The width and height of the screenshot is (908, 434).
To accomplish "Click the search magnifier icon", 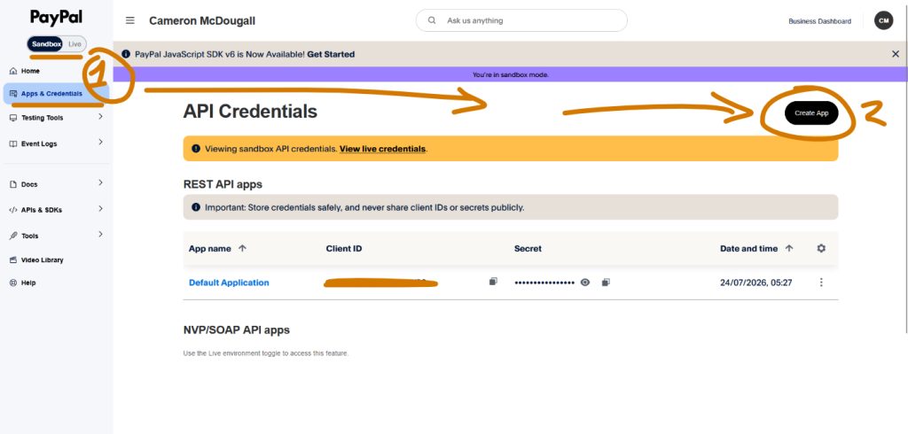I will (432, 20).
